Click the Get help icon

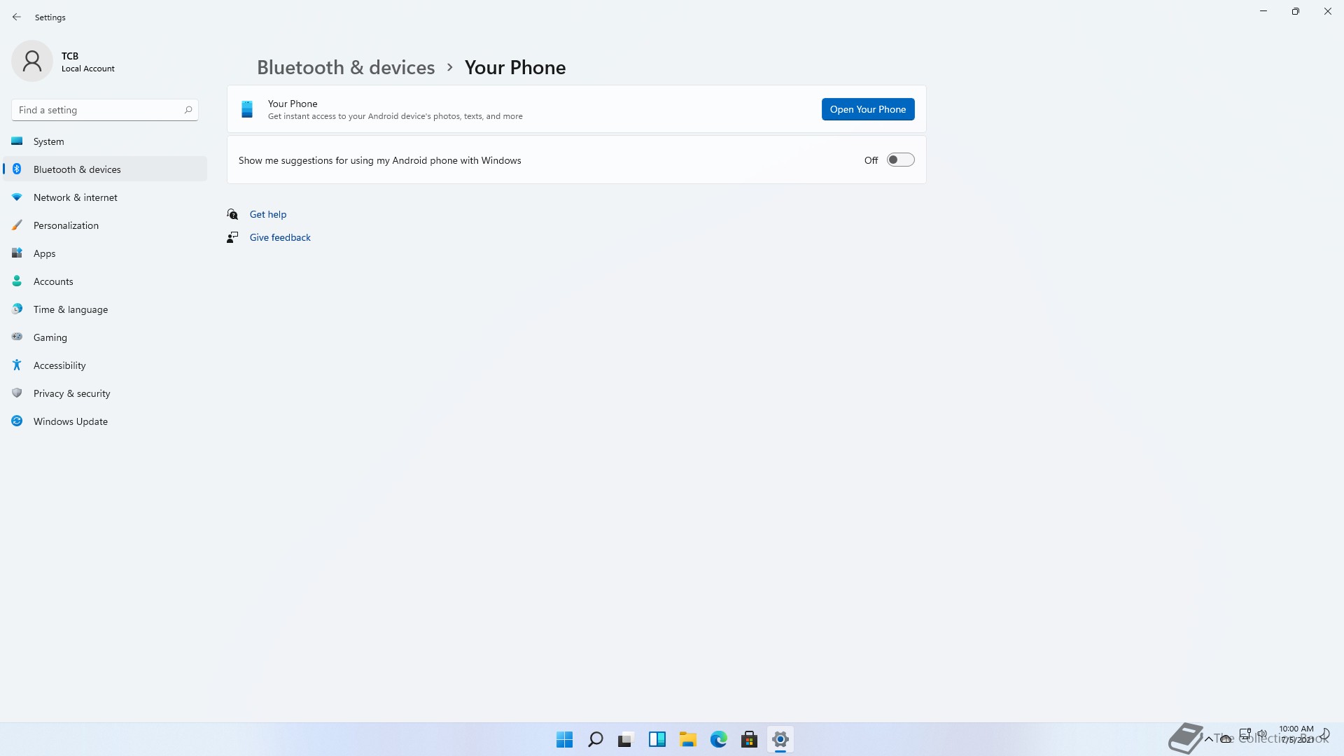pyautogui.click(x=232, y=214)
